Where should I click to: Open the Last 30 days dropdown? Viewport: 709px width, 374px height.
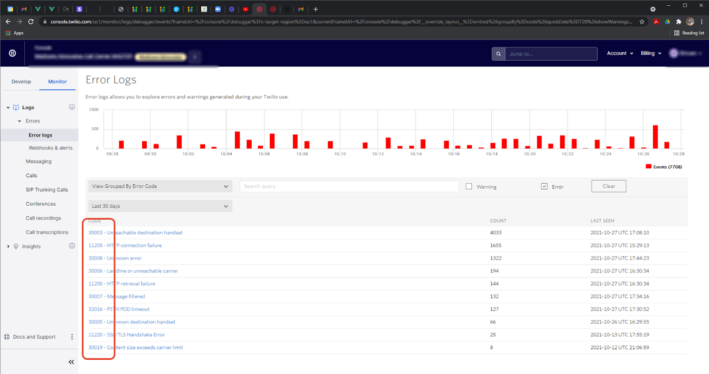[160, 206]
